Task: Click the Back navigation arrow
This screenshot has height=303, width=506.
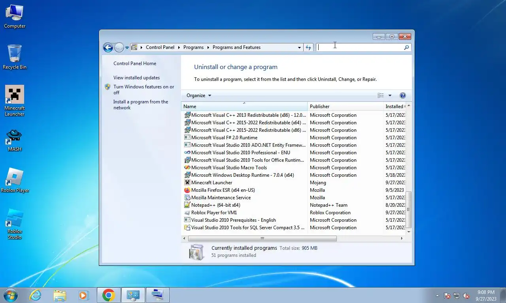Action: point(108,47)
